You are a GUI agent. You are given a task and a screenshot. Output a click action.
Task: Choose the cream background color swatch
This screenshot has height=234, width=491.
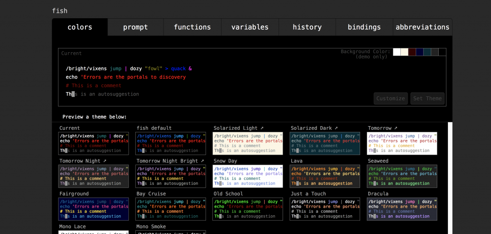click(404, 52)
